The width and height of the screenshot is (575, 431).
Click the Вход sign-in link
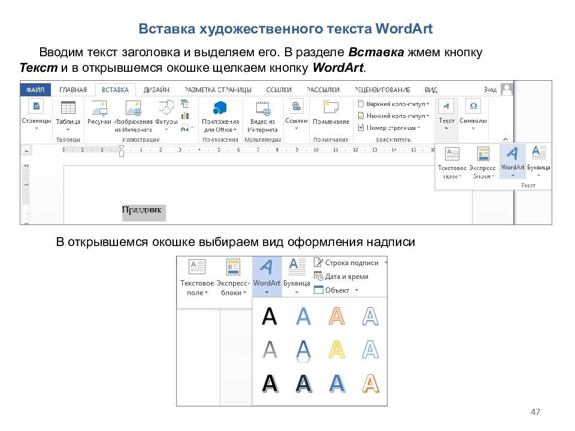[490, 89]
